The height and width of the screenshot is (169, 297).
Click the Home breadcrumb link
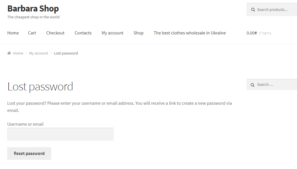click(18, 53)
